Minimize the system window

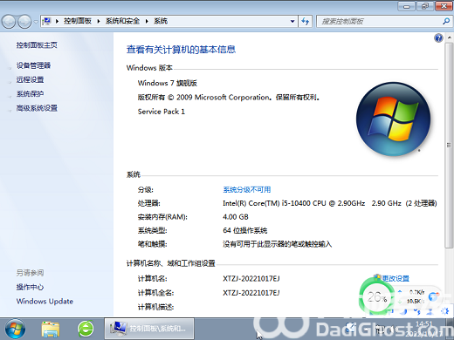click(x=407, y=6)
